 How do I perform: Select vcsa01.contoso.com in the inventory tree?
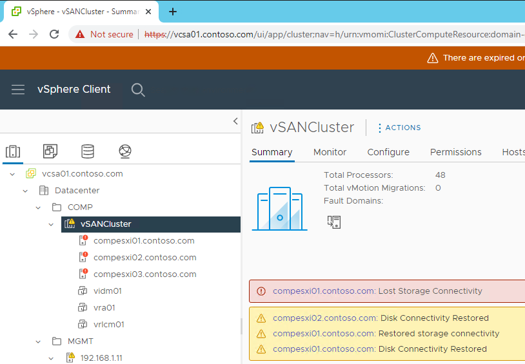82,174
